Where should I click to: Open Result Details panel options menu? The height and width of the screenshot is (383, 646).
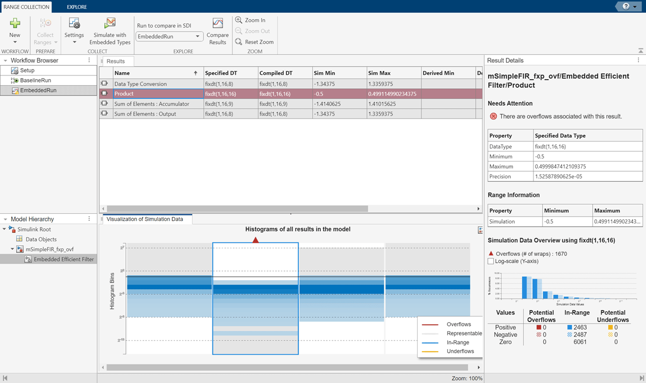tap(638, 60)
